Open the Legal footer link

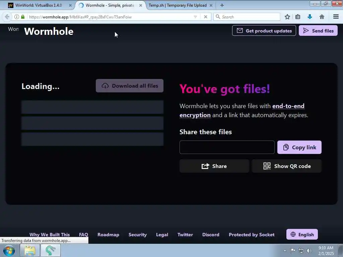(x=162, y=235)
